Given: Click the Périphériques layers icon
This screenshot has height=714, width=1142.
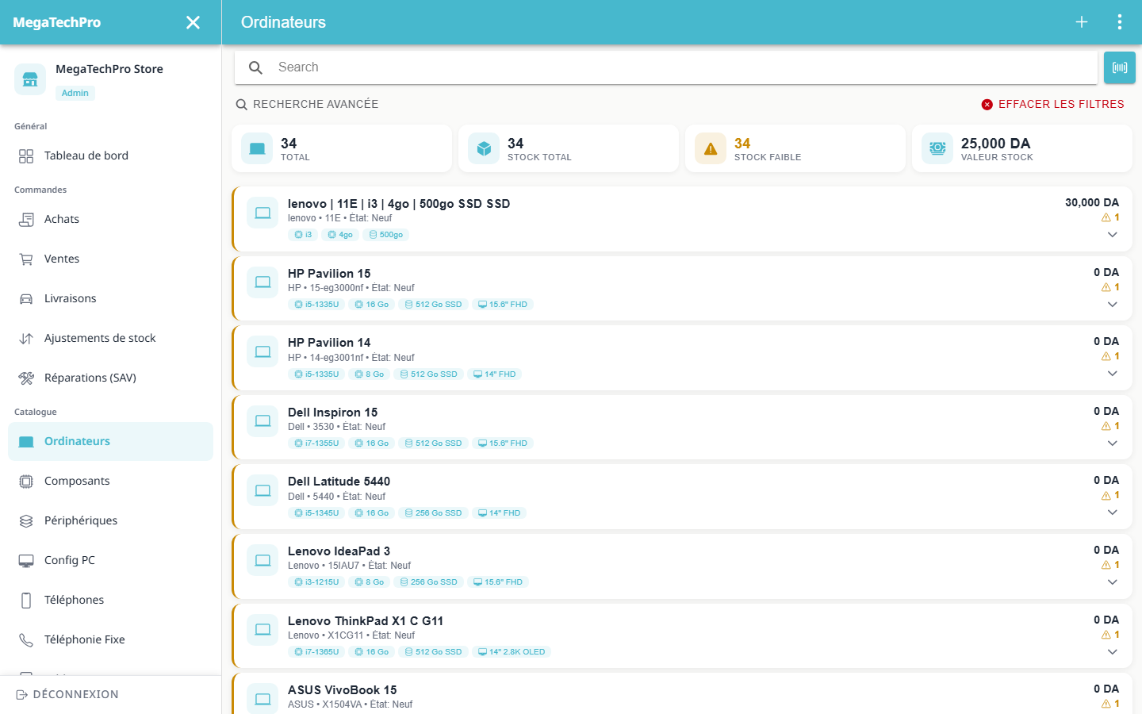Looking at the screenshot, I should coord(26,521).
